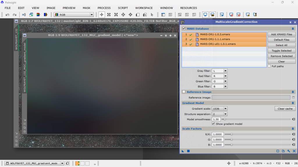Shade the gradient model image window
Image resolution: width=298 pixels, height=167 pixels.
click(166, 35)
